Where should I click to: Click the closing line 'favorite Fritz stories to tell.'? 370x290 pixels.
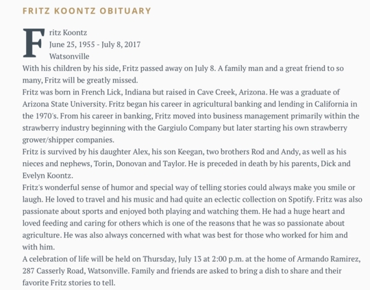coord(69,282)
